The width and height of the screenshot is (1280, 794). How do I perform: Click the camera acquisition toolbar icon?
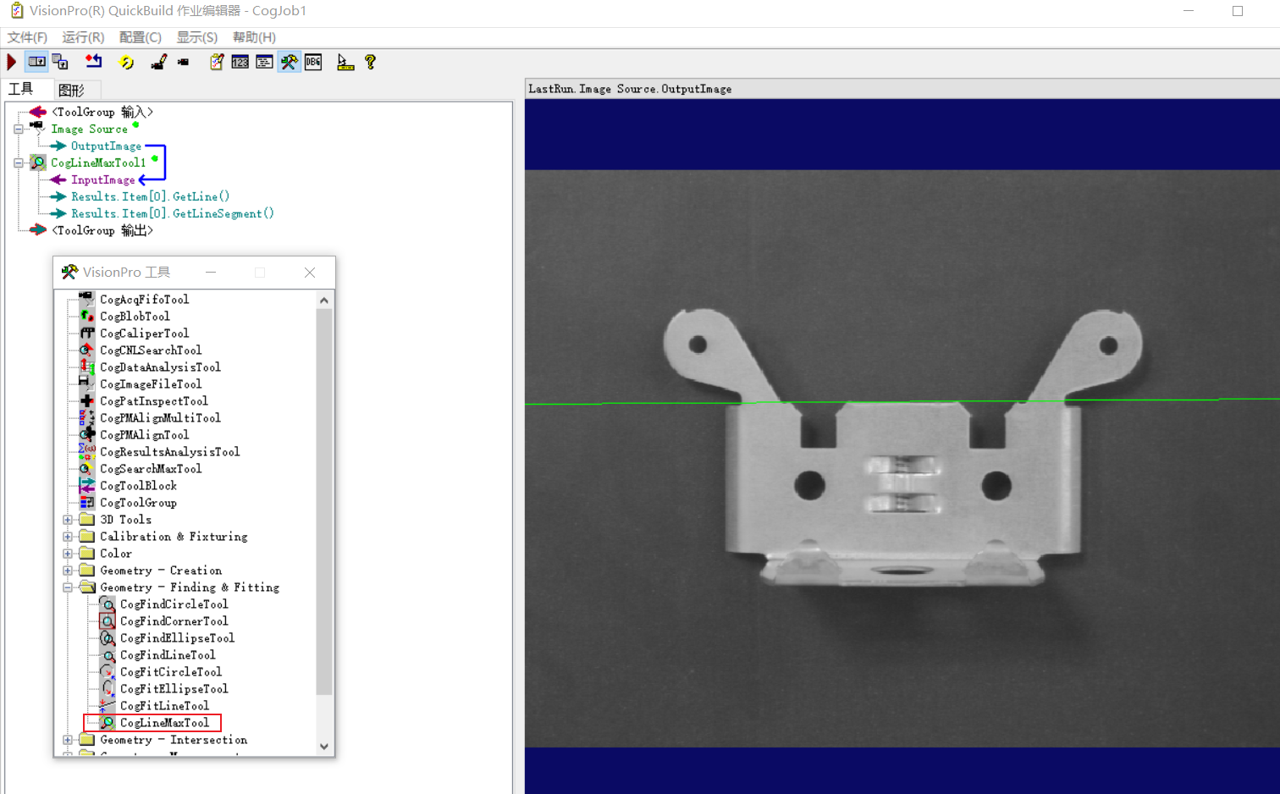[x=183, y=61]
